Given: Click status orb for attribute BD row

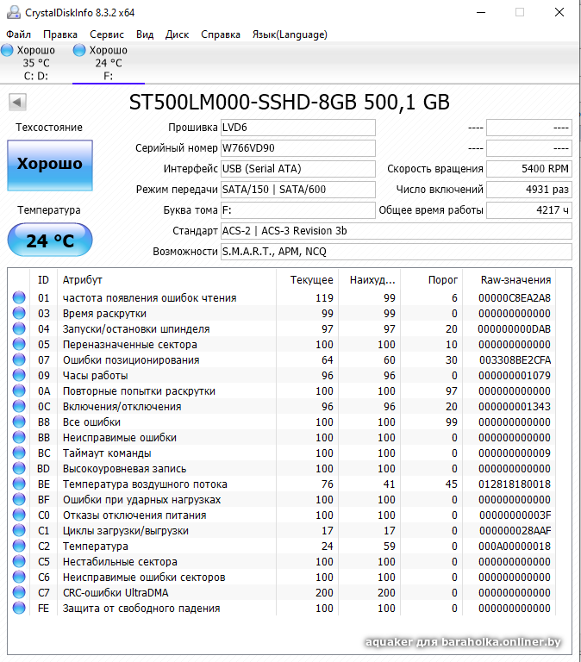Looking at the screenshot, I should tap(19, 468).
